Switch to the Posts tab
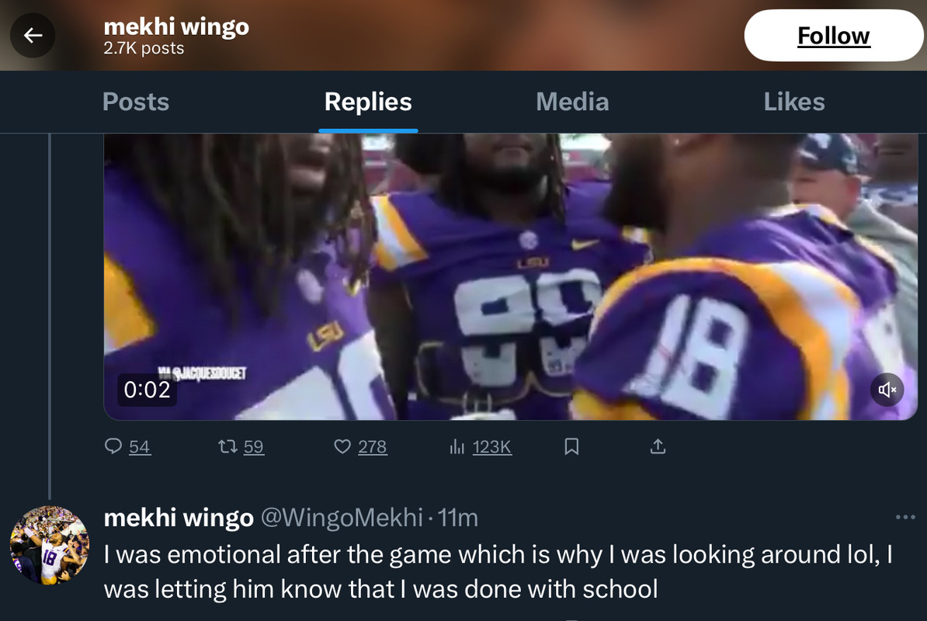This screenshot has height=621, width=927. 136,102
